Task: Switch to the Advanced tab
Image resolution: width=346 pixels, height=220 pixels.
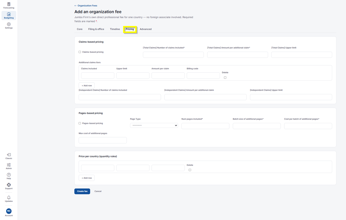Action: (x=146, y=29)
